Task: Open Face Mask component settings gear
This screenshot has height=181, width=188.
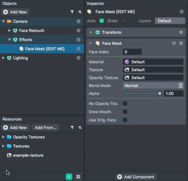Action: point(181,43)
